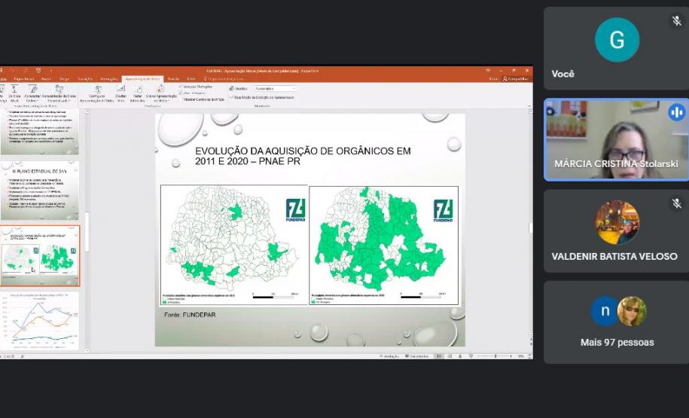Select the line chart slide thumbnail
689x418 pixels.
pyautogui.click(x=40, y=321)
